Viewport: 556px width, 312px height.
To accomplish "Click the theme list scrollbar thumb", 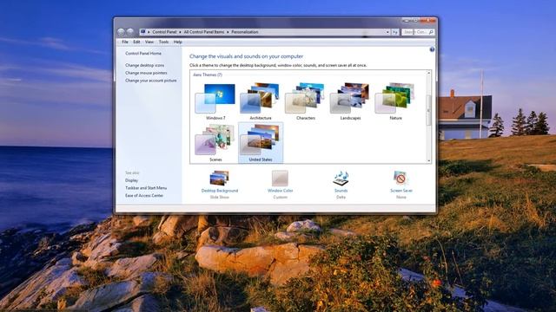I will coord(428,110).
